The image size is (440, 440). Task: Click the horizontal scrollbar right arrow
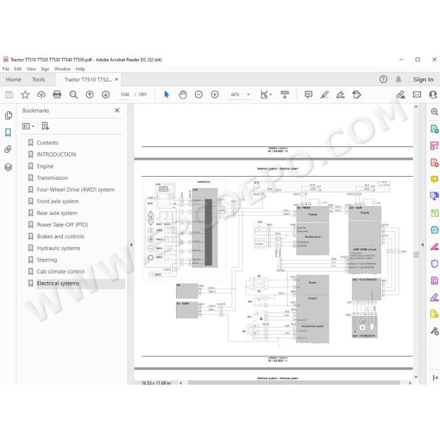(x=410, y=383)
